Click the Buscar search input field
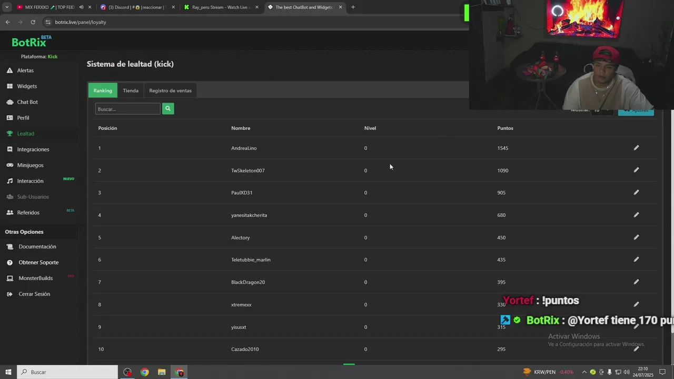674x379 pixels. click(x=127, y=109)
